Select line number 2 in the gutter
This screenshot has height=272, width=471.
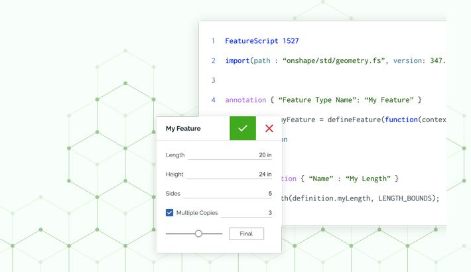click(x=213, y=60)
